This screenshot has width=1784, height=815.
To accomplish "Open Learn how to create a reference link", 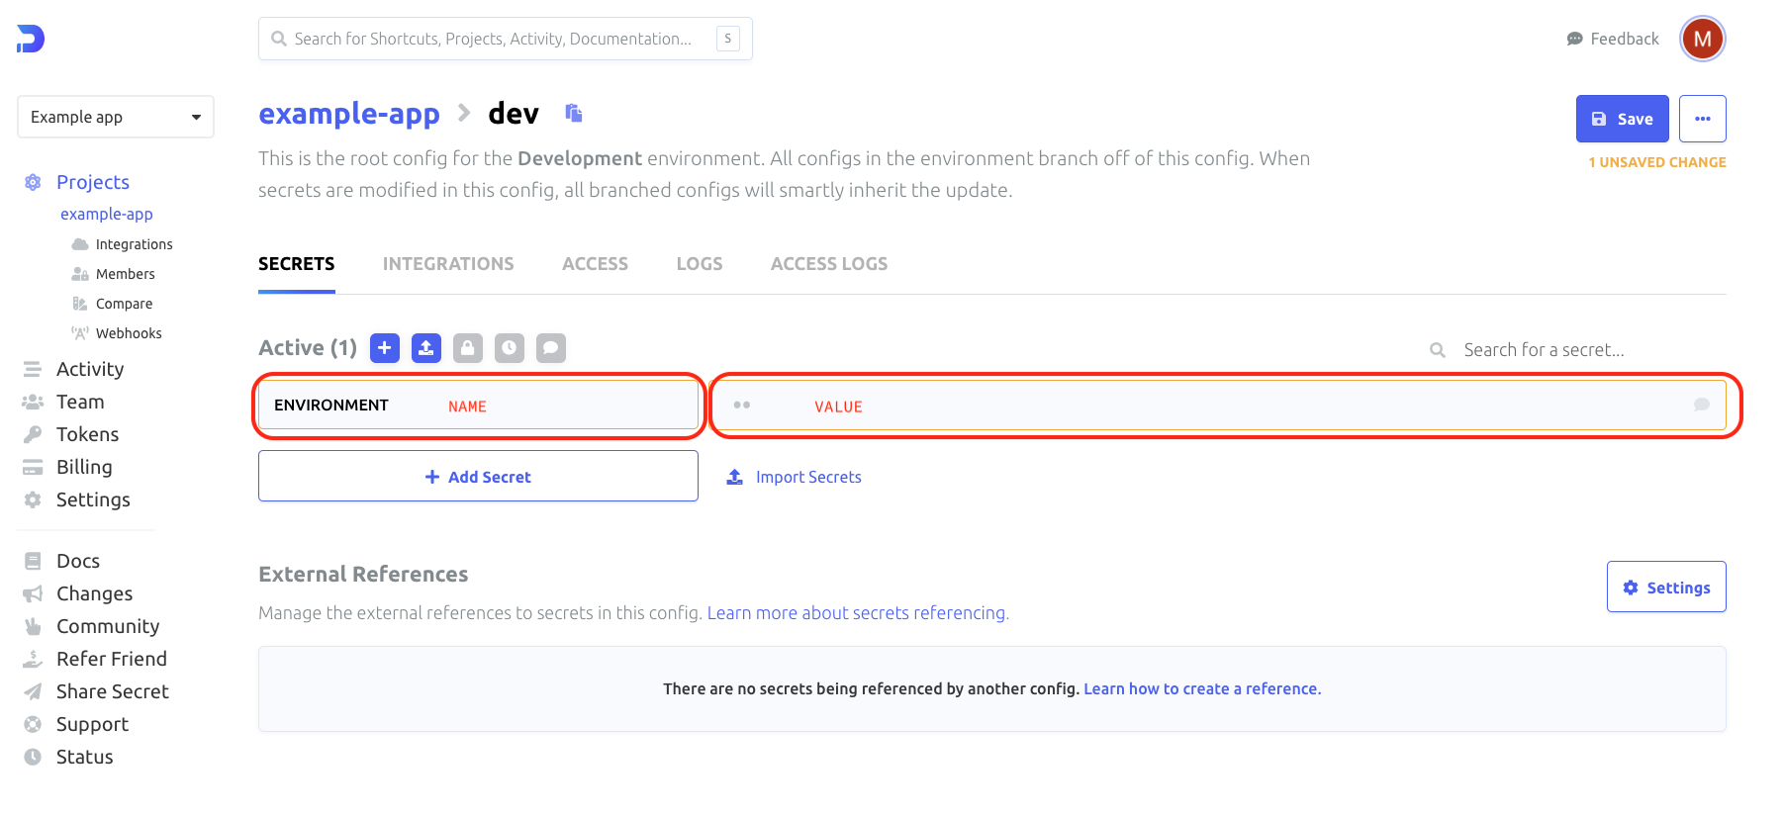I will point(1202,689).
